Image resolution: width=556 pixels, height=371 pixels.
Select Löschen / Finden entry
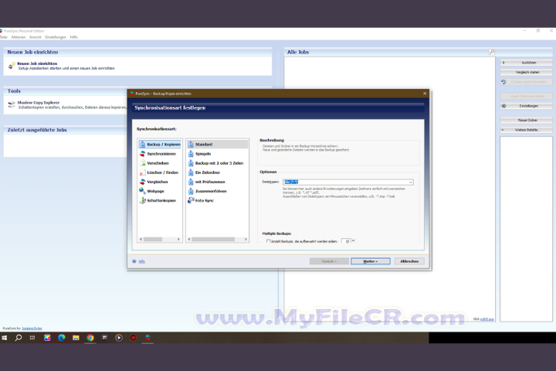(x=159, y=172)
